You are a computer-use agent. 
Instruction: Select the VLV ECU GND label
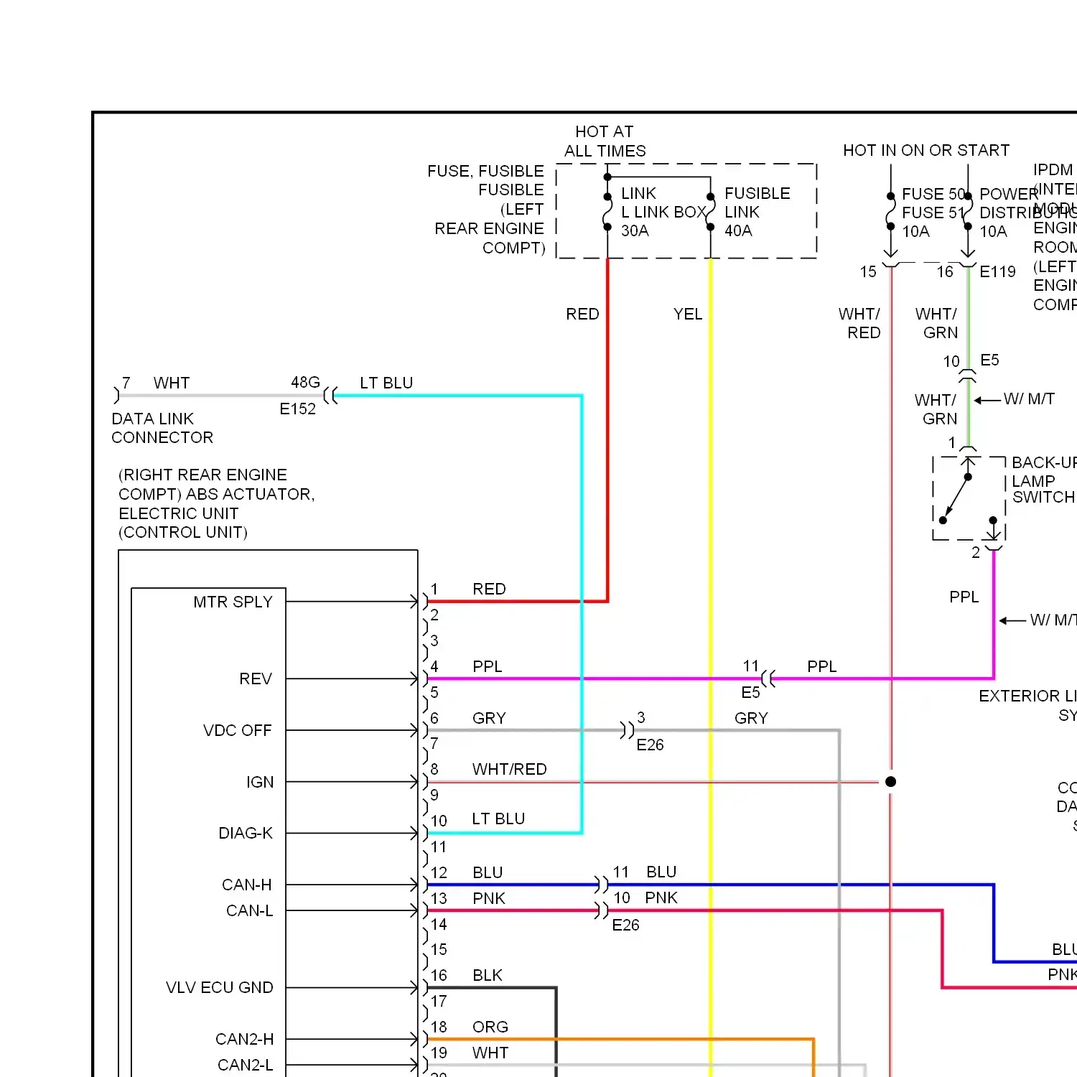[220, 987]
